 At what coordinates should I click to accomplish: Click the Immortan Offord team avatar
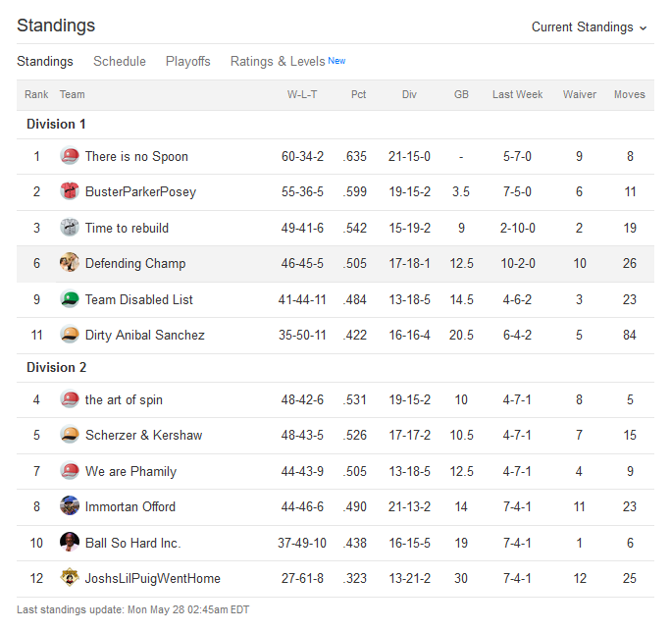pos(70,506)
